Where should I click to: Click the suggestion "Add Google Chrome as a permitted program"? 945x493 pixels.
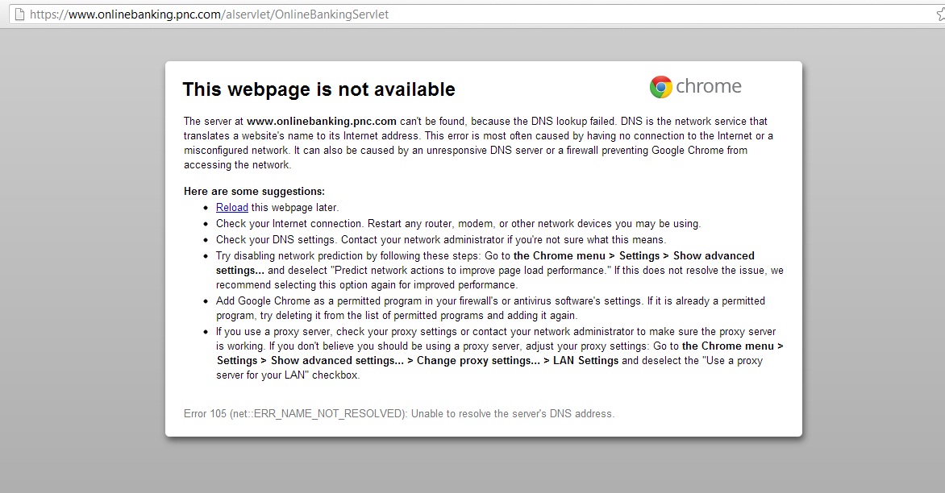(x=490, y=309)
